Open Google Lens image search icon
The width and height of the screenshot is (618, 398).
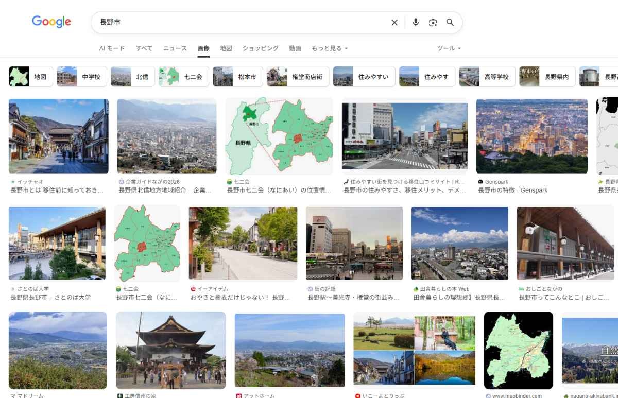(x=433, y=23)
